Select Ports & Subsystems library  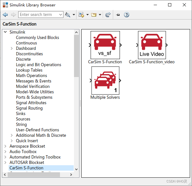coord(34,97)
